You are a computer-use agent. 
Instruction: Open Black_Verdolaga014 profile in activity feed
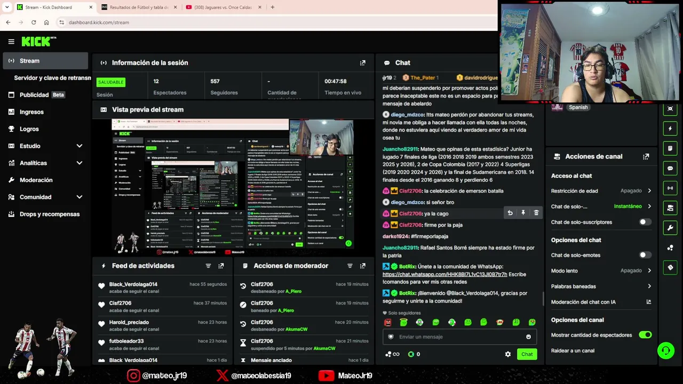[x=133, y=284]
